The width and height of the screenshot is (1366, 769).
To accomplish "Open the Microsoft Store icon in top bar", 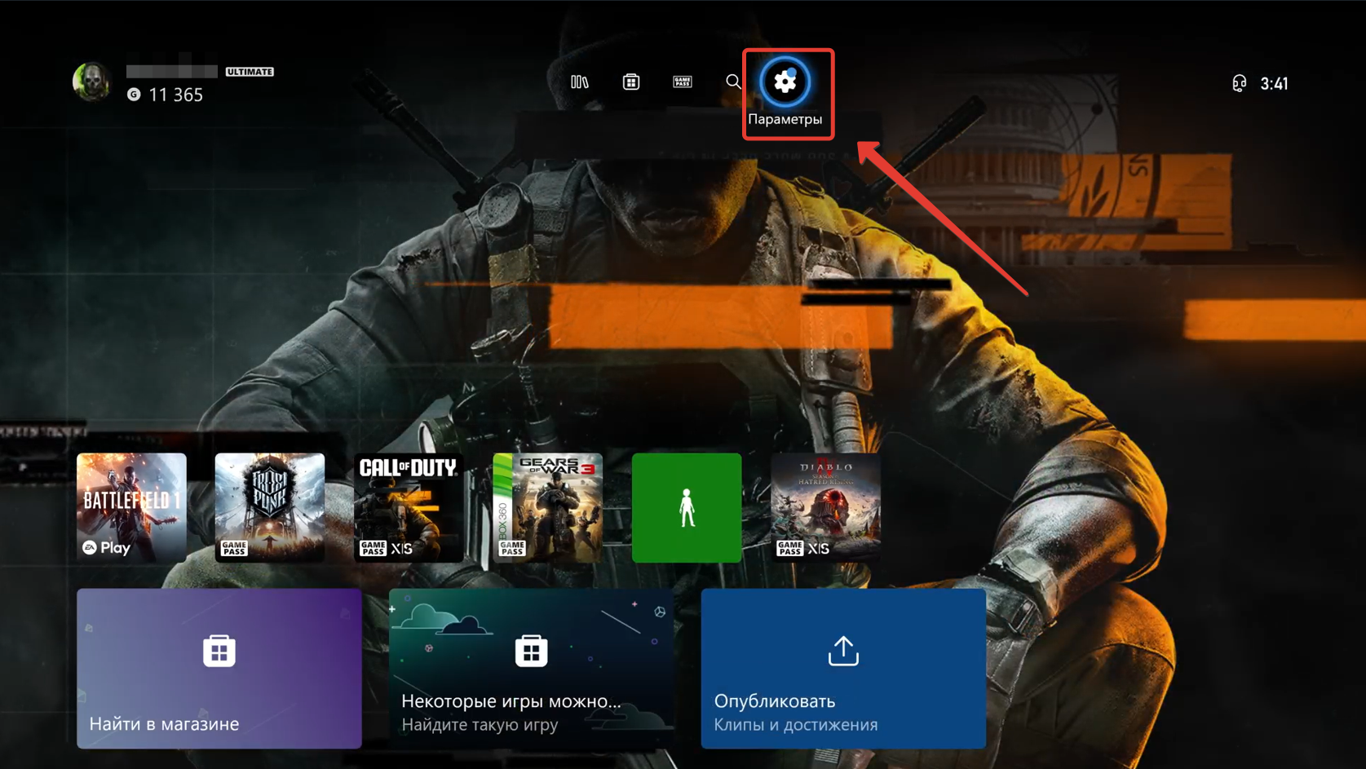I will pos(630,82).
